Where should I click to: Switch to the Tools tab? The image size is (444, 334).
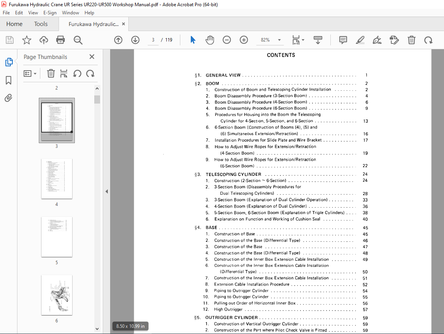click(x=41, y=24)
